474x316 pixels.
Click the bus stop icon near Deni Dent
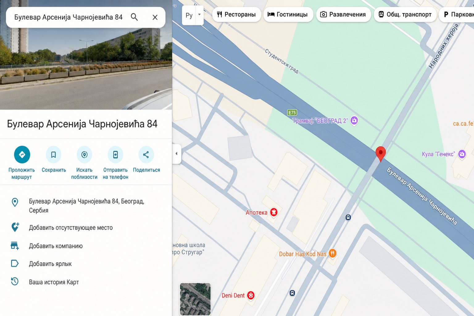[x=292, y=293]
